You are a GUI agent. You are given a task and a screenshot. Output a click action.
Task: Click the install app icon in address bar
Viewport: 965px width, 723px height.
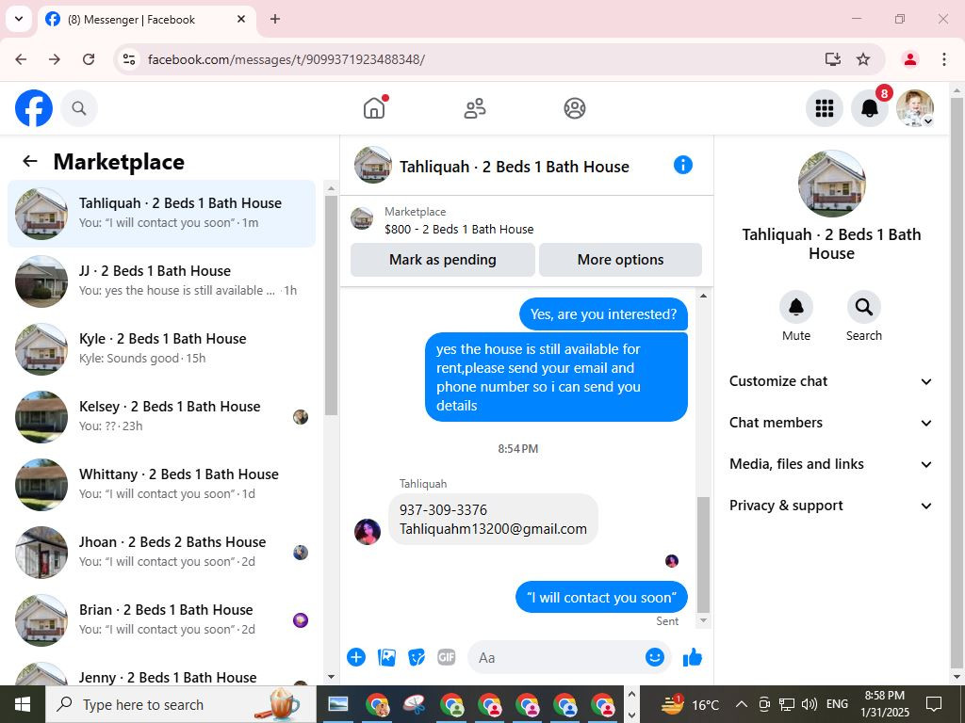click(833, 59)
